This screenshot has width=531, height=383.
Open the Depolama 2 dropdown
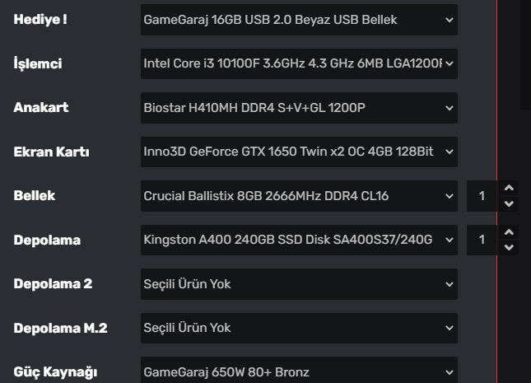(x=298, y=284)
